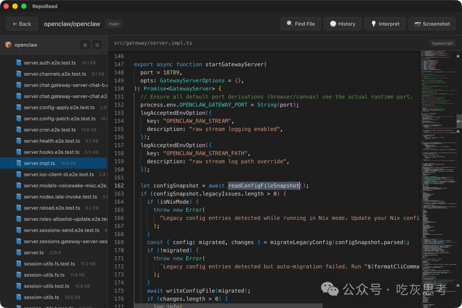Click the Interpret button

tap(385, 24)
